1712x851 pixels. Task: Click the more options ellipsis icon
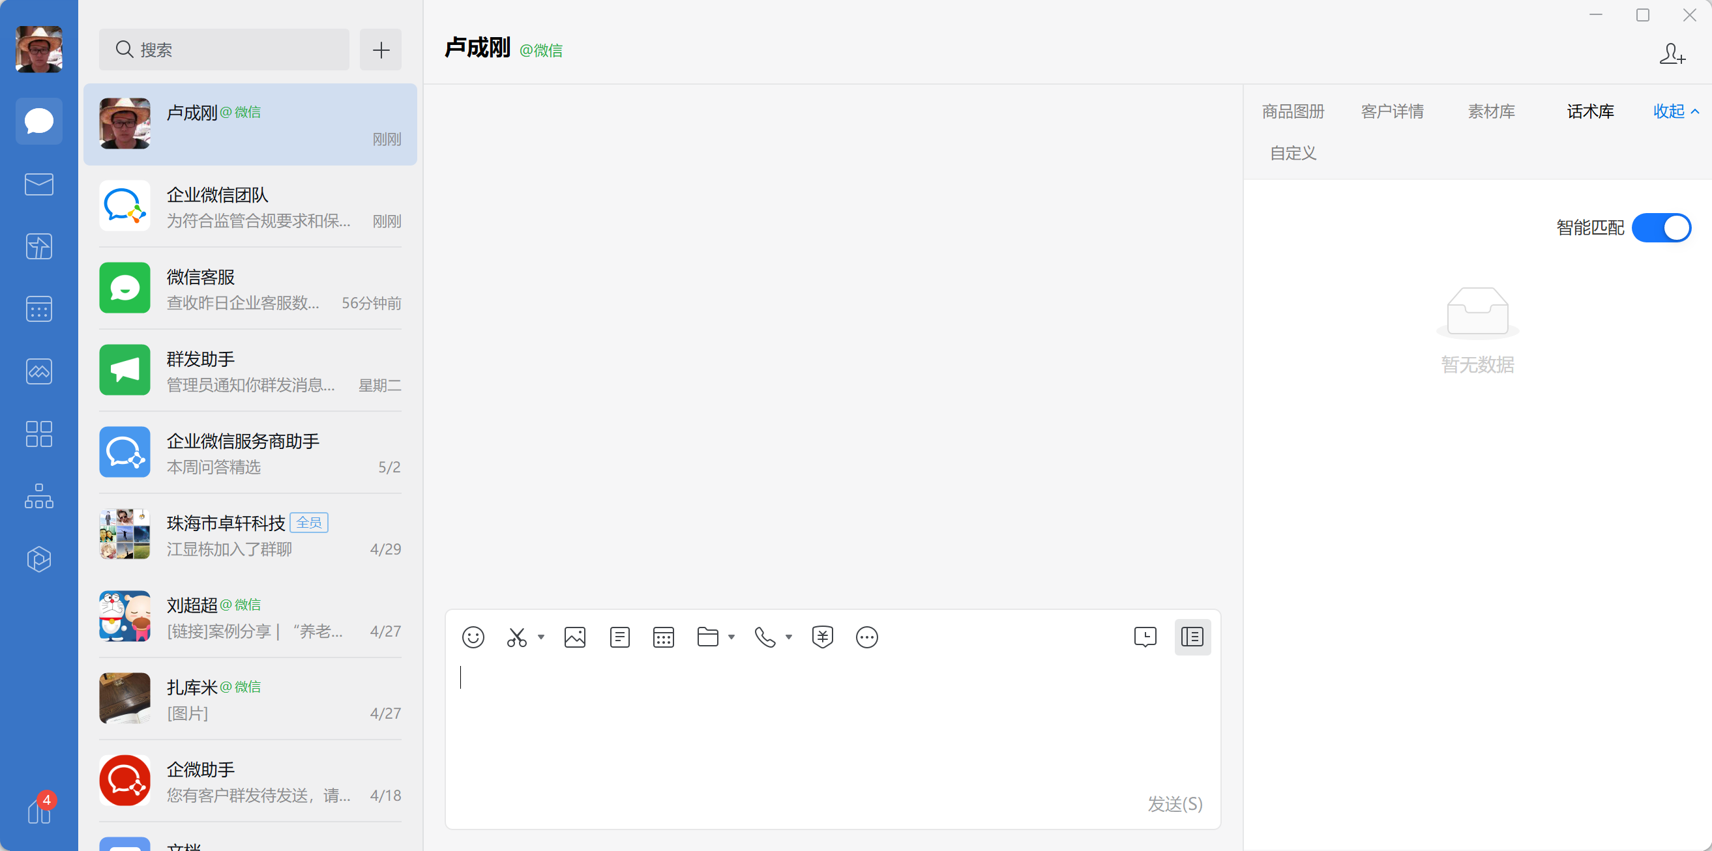click(866, 637)
